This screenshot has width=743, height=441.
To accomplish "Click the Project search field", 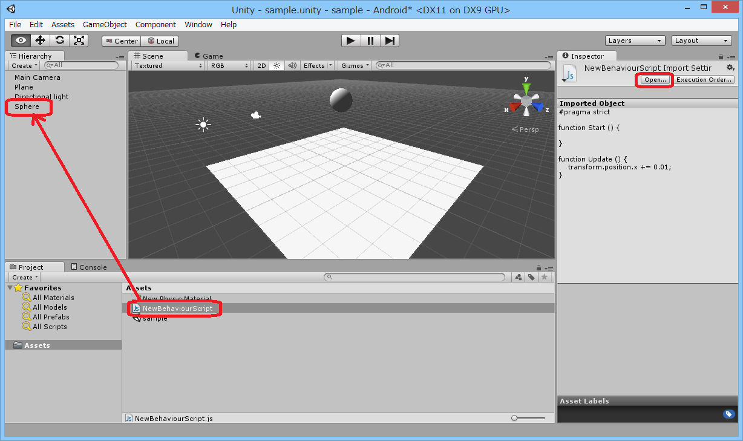I will click(x=415, y=277).
